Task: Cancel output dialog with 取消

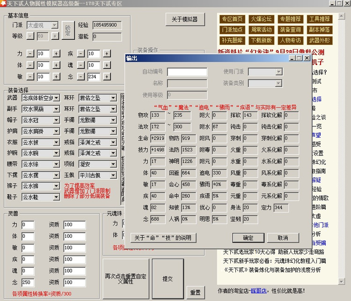Action: 283,238
